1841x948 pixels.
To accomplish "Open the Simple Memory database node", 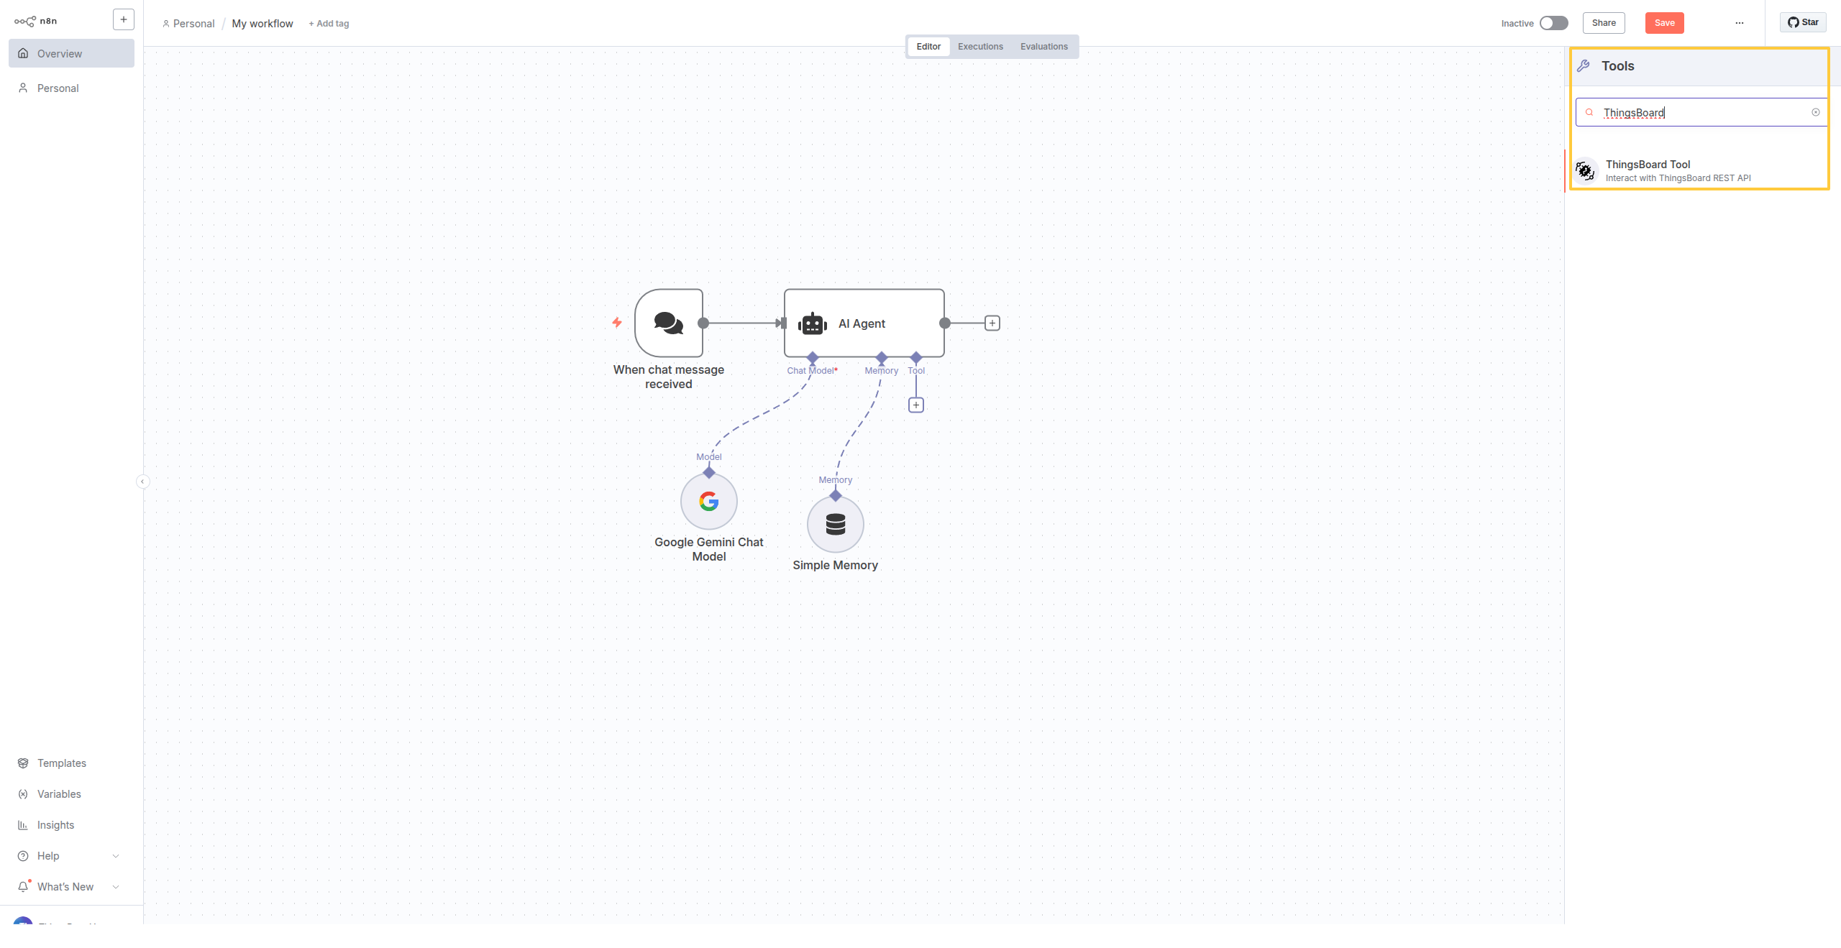I will coord(835,525).
